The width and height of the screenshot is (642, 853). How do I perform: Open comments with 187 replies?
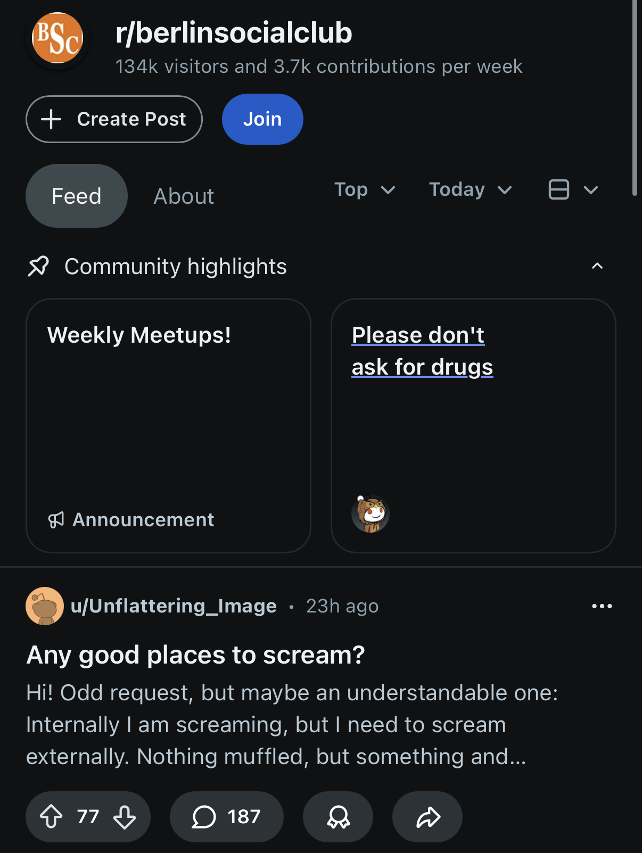226,816
